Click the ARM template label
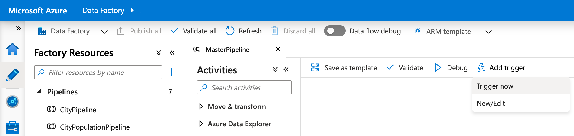This screenshot has height=136, width=574. pyautogui.click(x=448, y=32)
